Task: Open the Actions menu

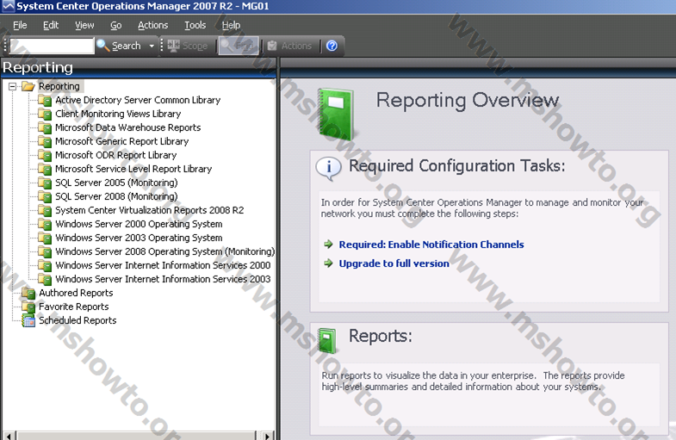Action: (x=152, y=26)
